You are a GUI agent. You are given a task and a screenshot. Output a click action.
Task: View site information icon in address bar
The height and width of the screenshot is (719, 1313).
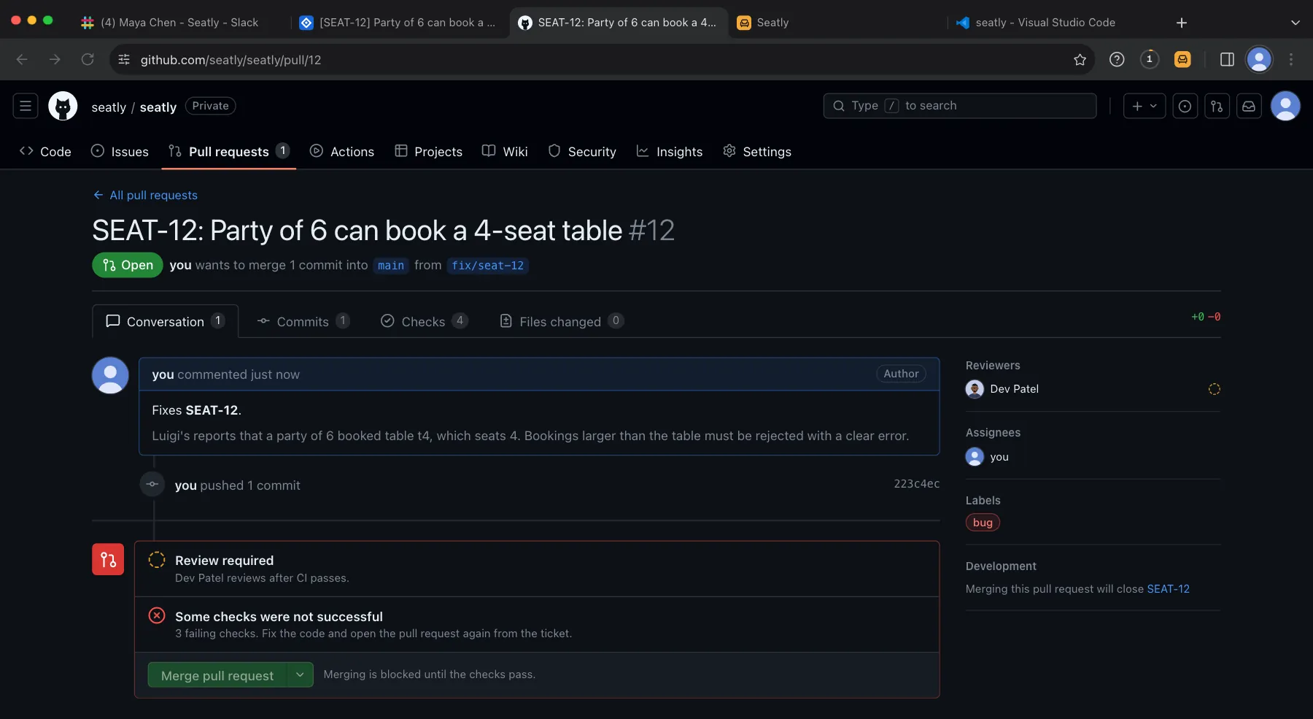point(124,60)
